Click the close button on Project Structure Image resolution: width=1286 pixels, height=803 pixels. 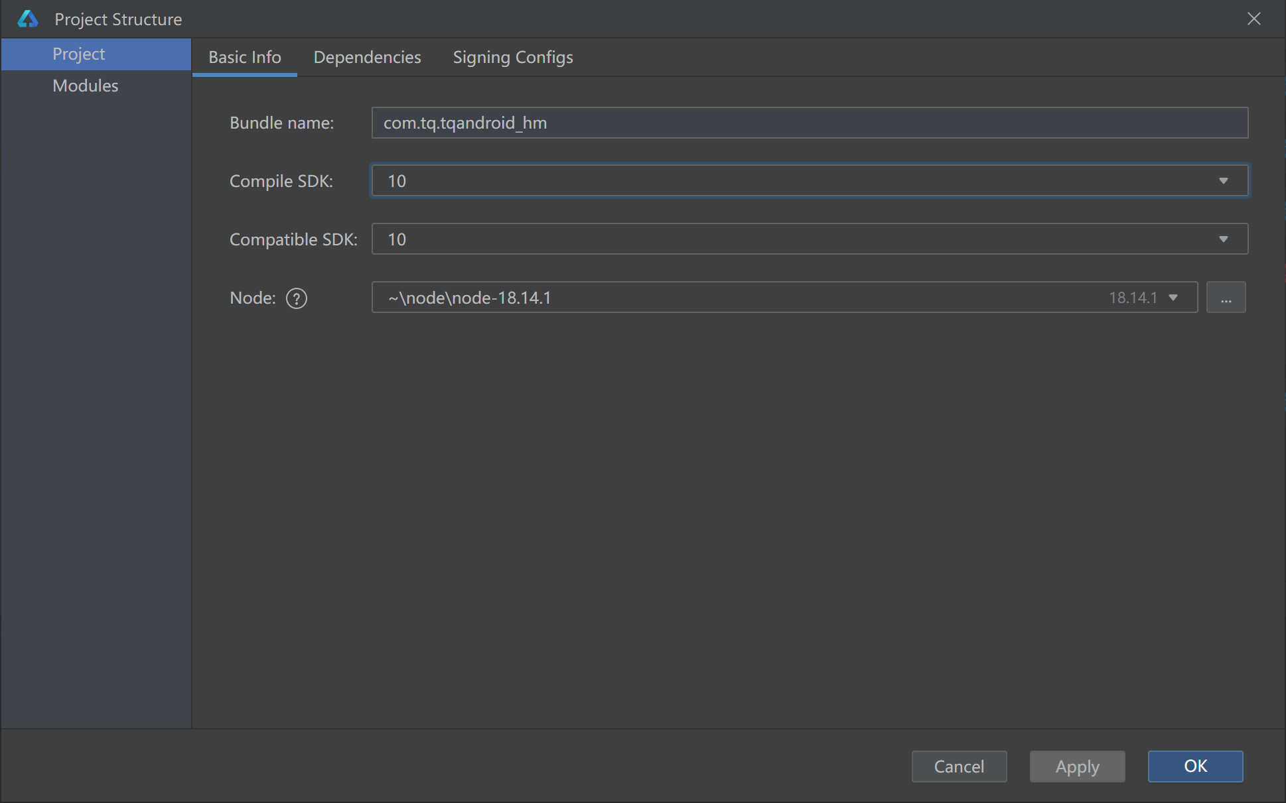click(x=1255, y=19)
